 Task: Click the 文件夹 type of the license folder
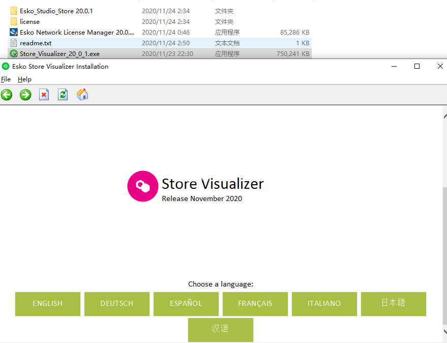[224, 22]
